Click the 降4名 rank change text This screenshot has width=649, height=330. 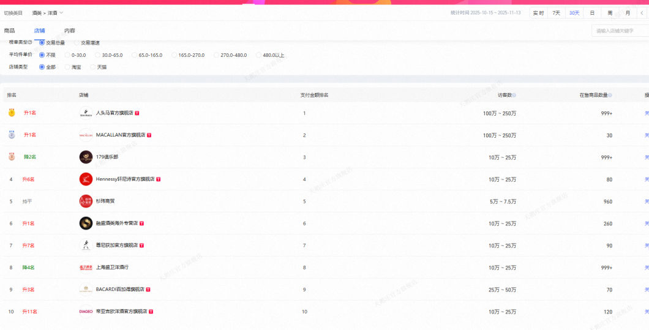[29, 268]
